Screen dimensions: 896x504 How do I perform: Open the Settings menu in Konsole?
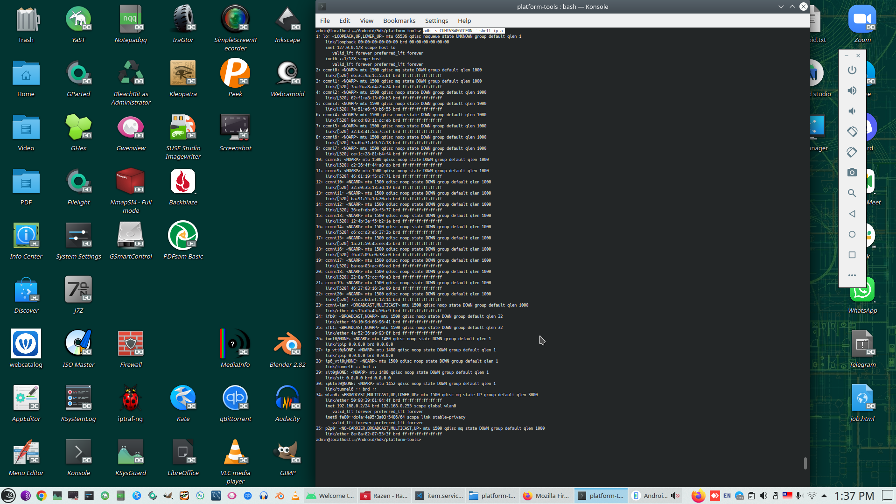[436, 21]
